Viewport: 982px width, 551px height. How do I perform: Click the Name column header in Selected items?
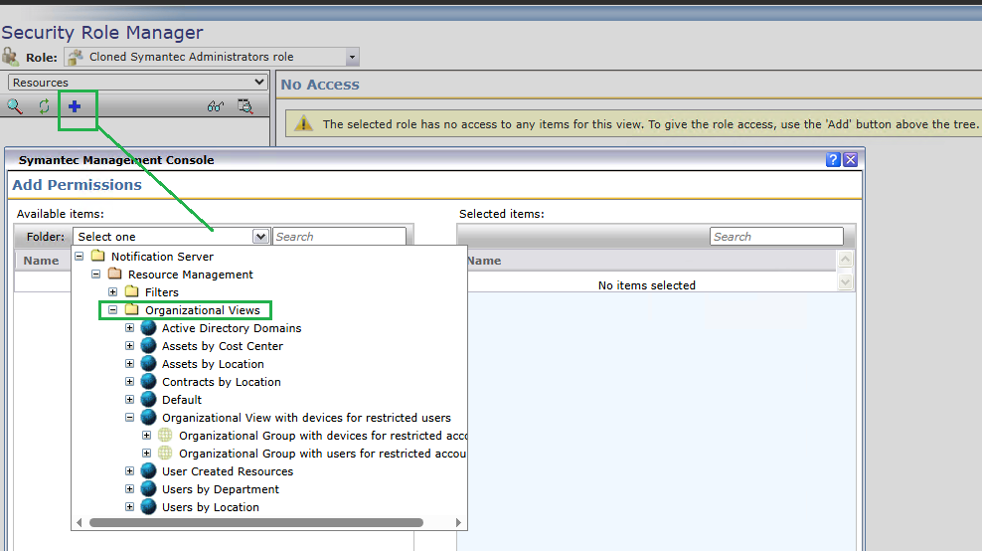tap(484, 261)
